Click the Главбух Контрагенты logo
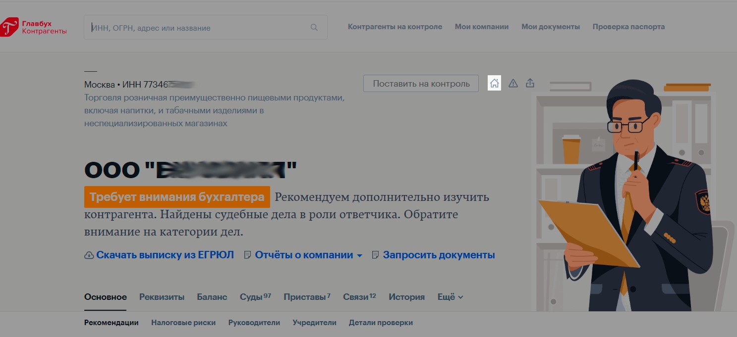Viewport: 737px width, 337px height. tap(34, 27)
